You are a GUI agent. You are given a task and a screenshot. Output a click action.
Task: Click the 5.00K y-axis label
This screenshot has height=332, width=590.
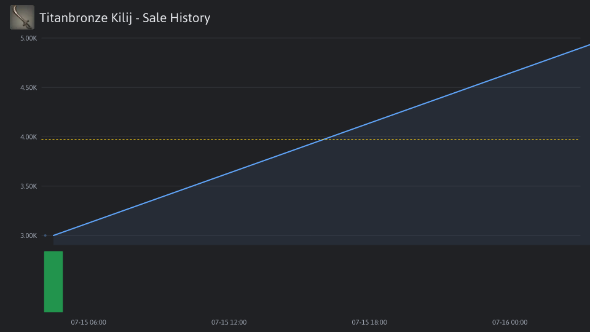(x=29, y=38)
